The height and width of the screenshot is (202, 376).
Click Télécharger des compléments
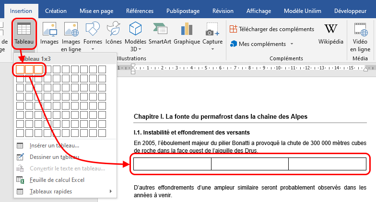tap(272, 29)
